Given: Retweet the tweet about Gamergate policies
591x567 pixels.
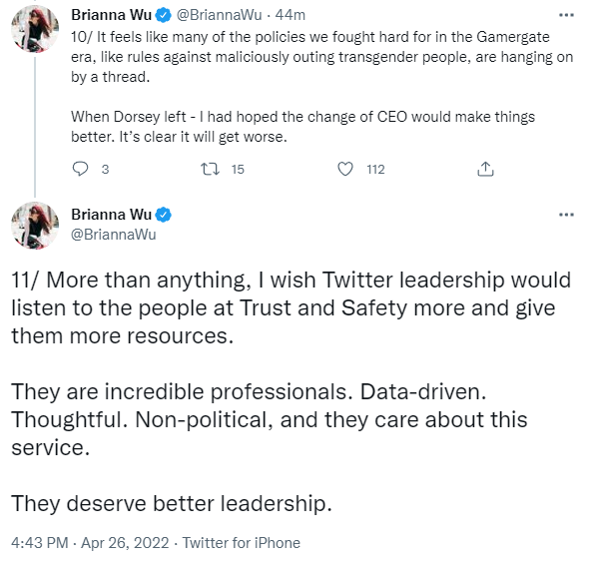Looking at the screenshot, I should tap(210, 169).
